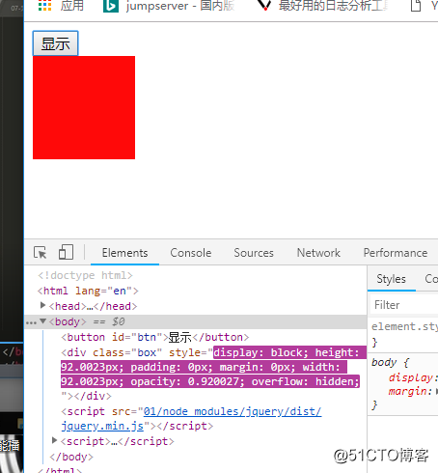Click the styles Filter input field
Image resolution: width=438 pixels, height=473 pixels.
pos(405,305)
